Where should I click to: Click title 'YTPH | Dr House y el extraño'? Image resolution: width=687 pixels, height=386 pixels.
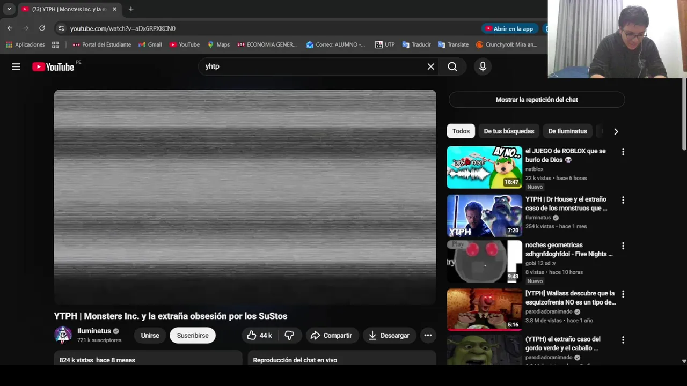click(566, 204)
